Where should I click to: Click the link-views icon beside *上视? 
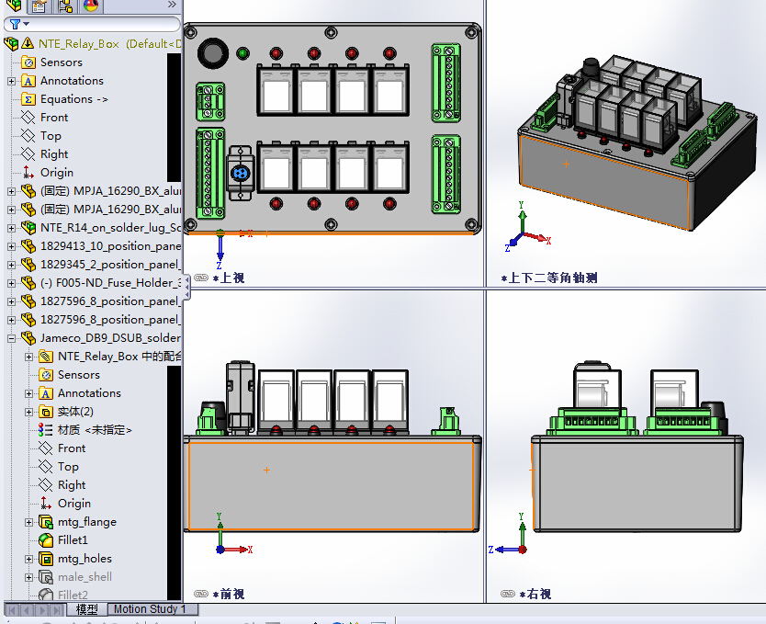(x=201, y=278)
